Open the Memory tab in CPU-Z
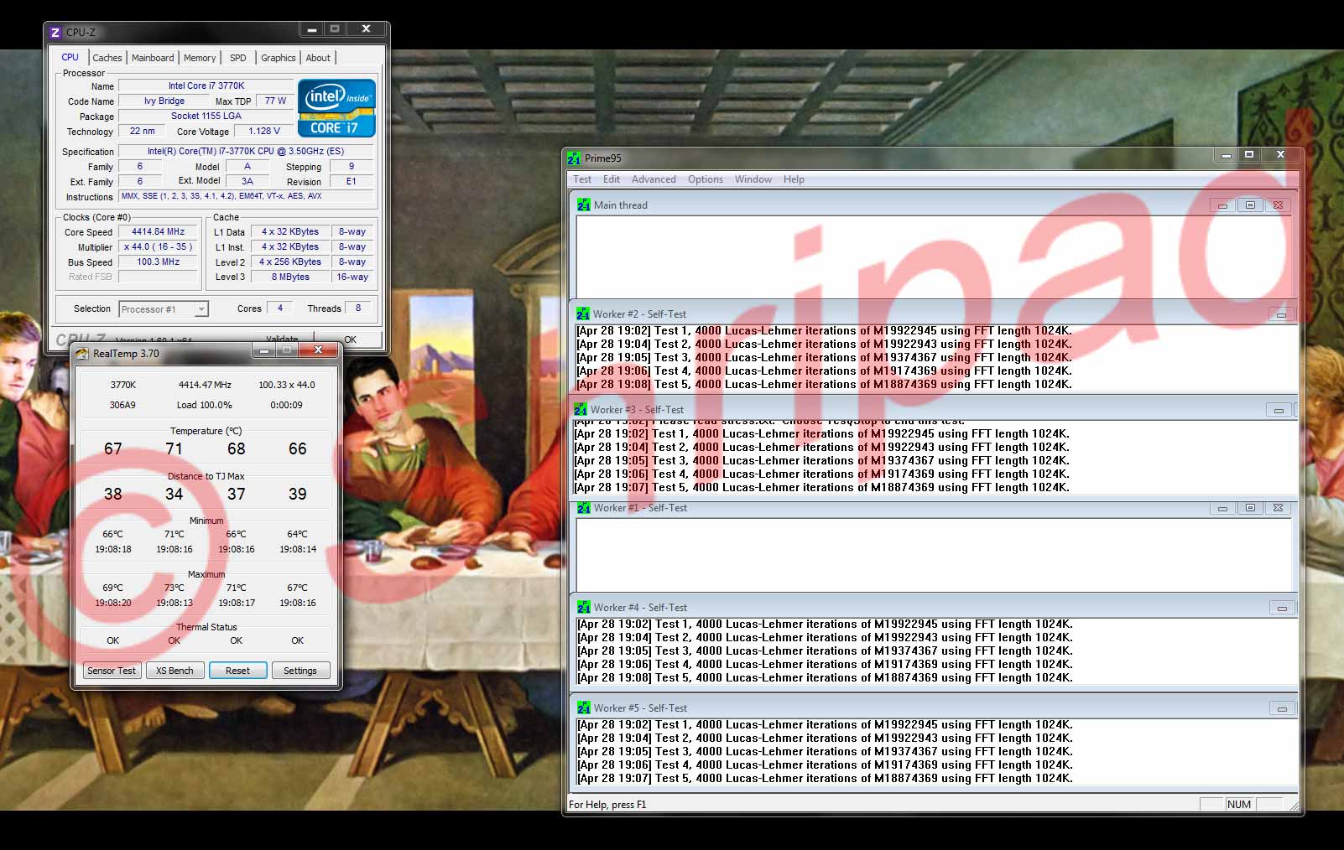The image size is (1344, 850). [x=200, y=58]
